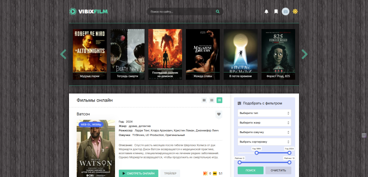Open the Выберите жанр dropdown
The width and height of the screenshot is (368, 177).
pyautogui.click(x=264, y=123)
